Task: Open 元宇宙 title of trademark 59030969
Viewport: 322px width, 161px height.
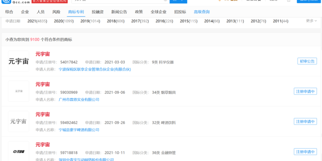Action: click(x=43, y=85)
